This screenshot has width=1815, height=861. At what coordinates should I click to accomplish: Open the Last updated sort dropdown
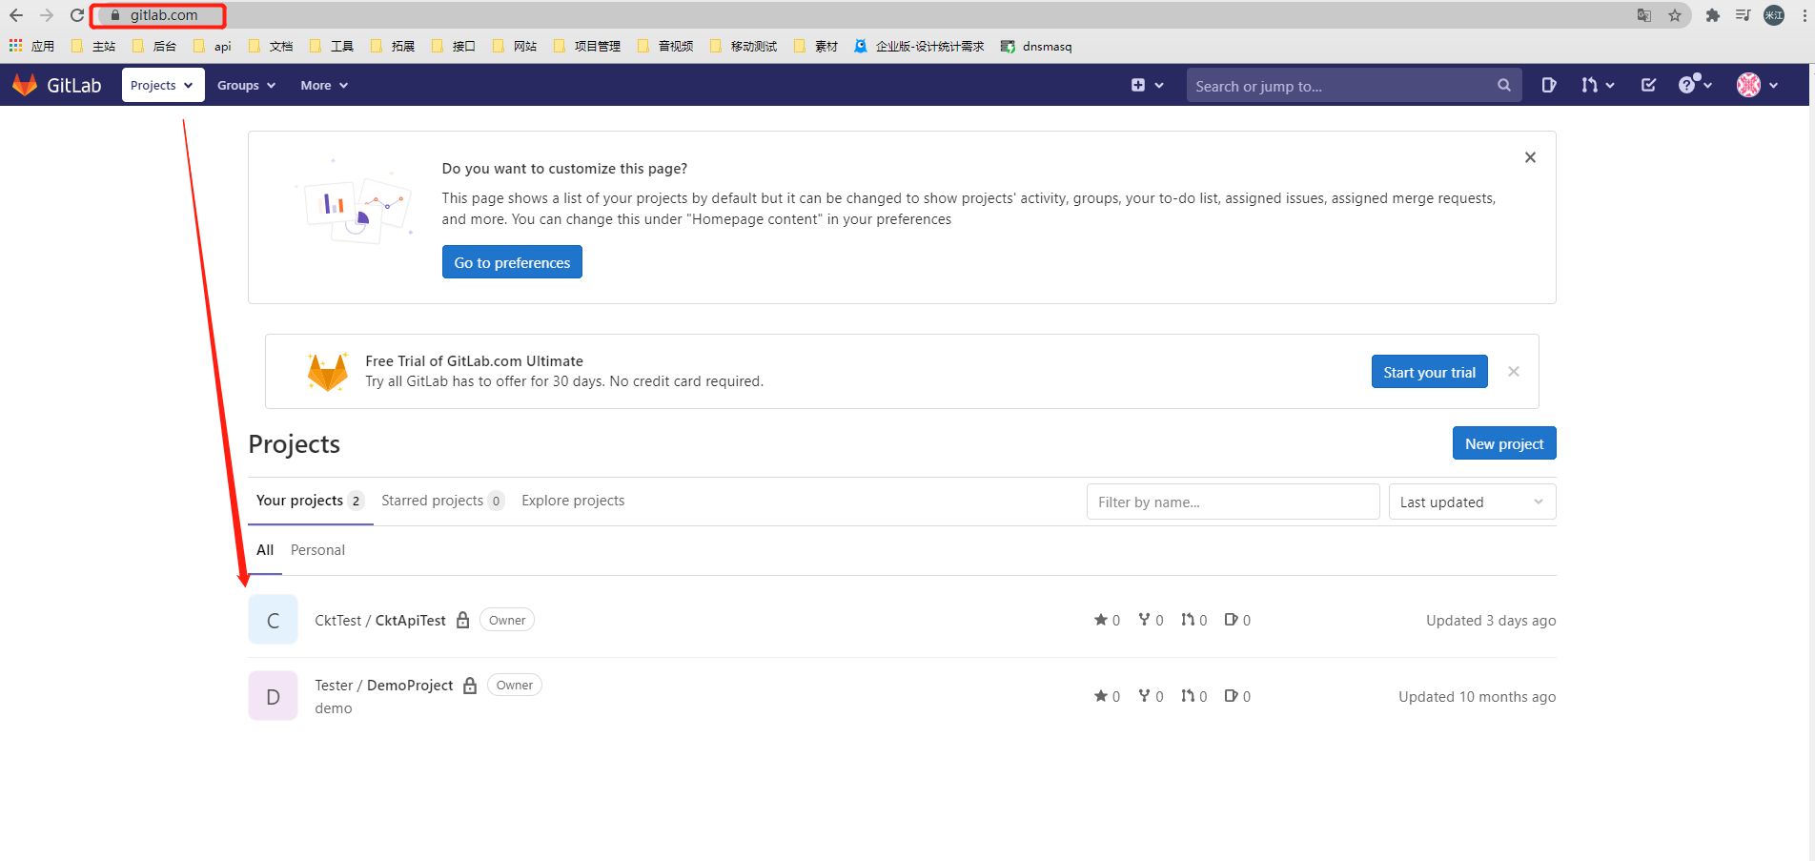pyautogui.click(x=1472, y=502)
